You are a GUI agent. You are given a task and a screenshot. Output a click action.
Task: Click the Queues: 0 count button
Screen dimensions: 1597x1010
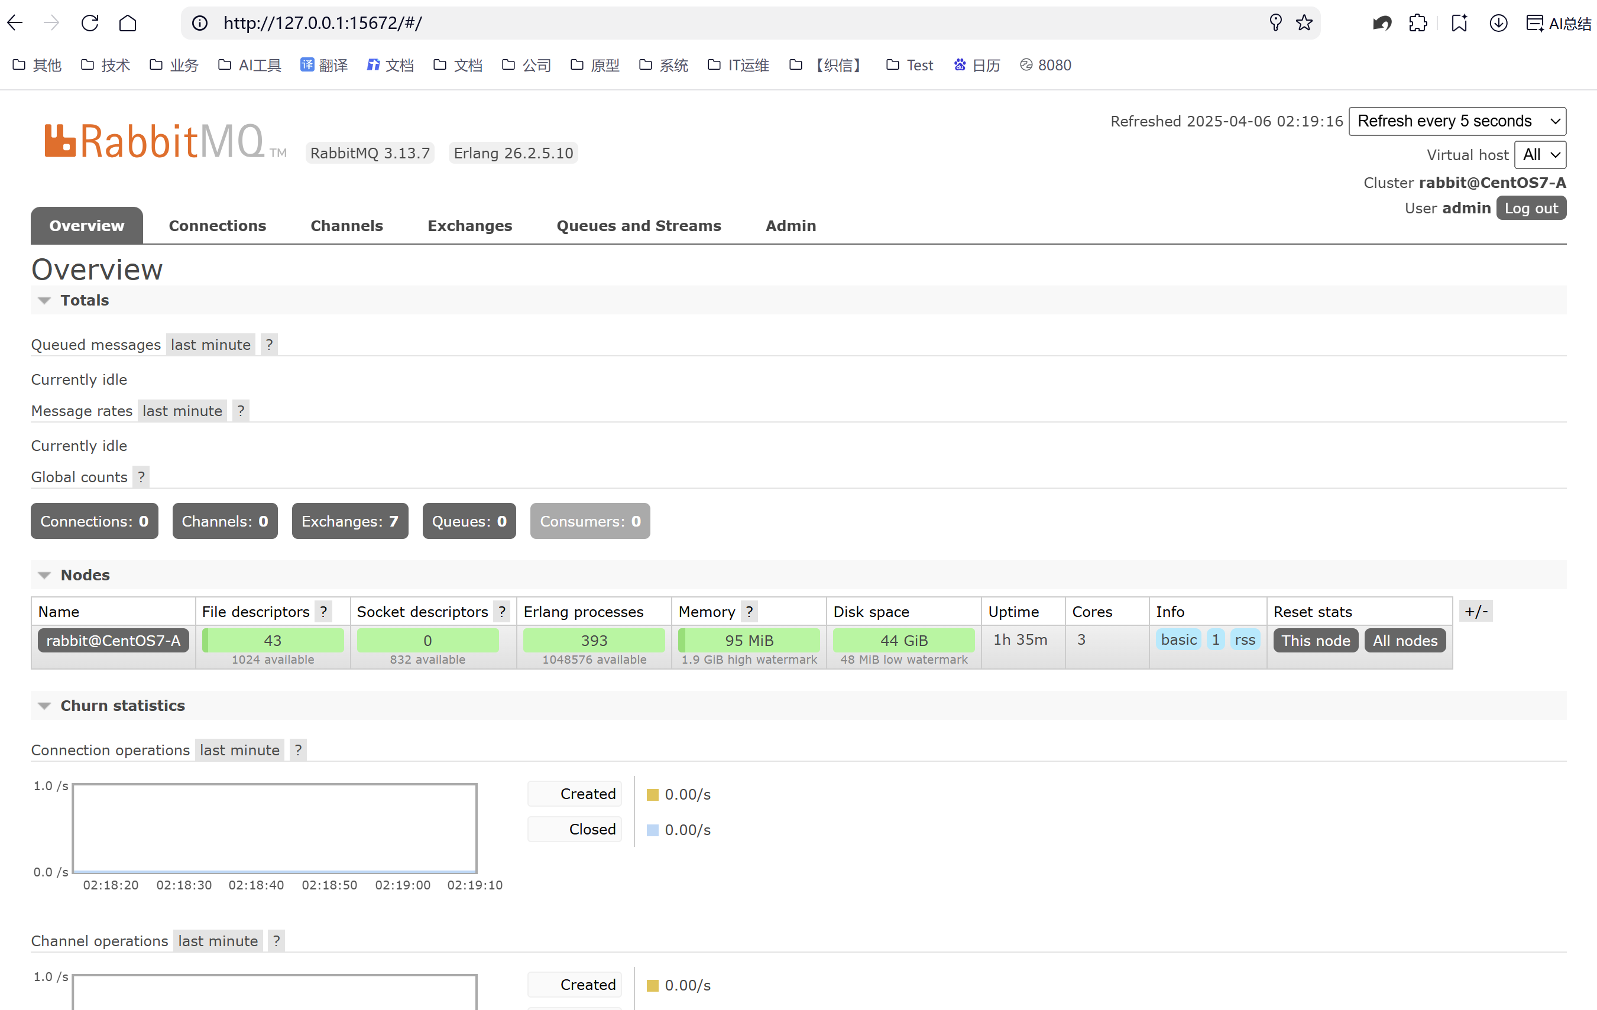[x=469, y=521]
